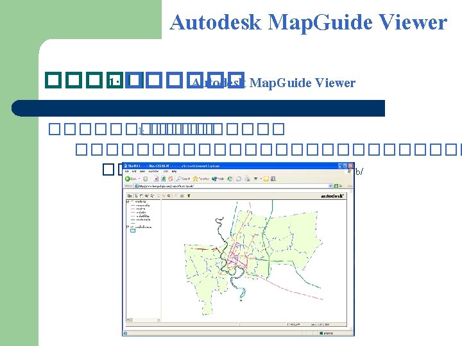The height and width of the screenshot is (346, 462).
Task: Click the yellow Discuss note icon
Action: coord(266,179)
